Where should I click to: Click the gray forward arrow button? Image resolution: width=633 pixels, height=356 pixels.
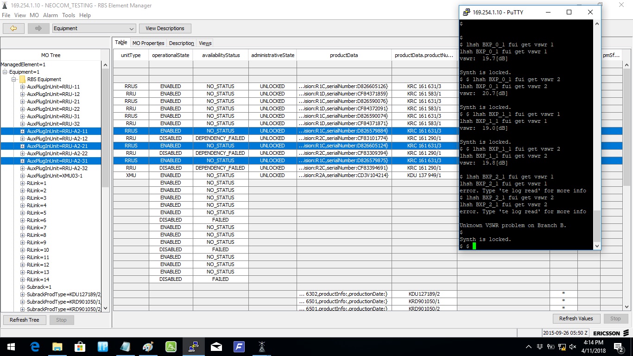click(38, 28)
